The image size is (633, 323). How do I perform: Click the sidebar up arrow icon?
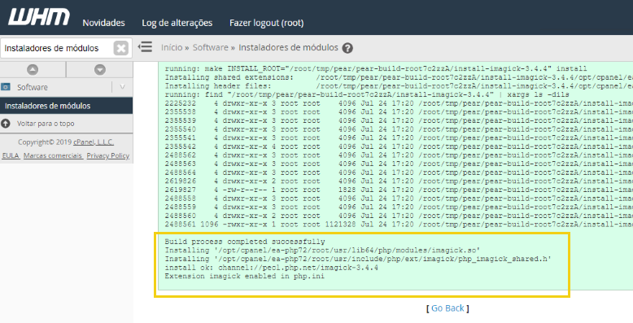[x=33, y=69]
